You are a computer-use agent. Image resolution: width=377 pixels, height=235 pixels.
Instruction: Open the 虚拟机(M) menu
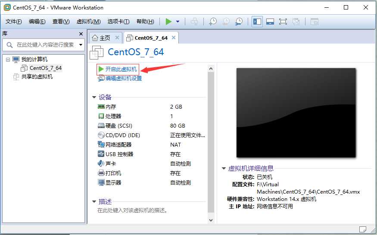tap(88, 22)
